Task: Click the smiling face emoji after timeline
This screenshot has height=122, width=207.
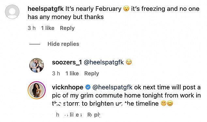Action: (170, 103)
